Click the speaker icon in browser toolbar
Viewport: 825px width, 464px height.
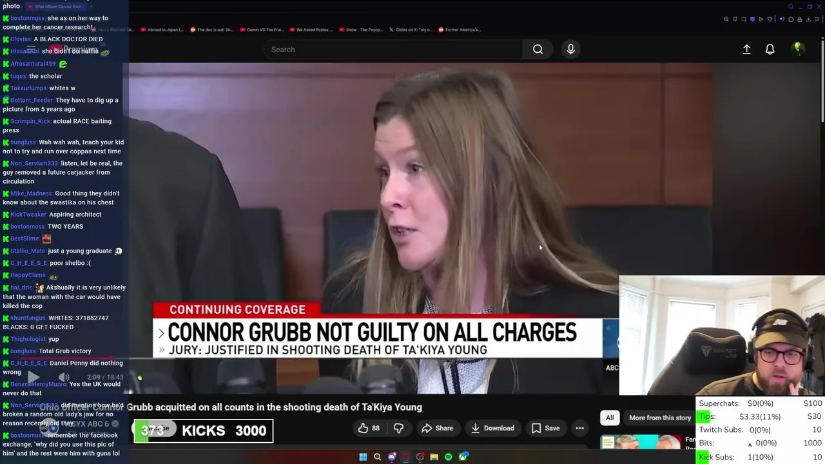coord(782,19)
